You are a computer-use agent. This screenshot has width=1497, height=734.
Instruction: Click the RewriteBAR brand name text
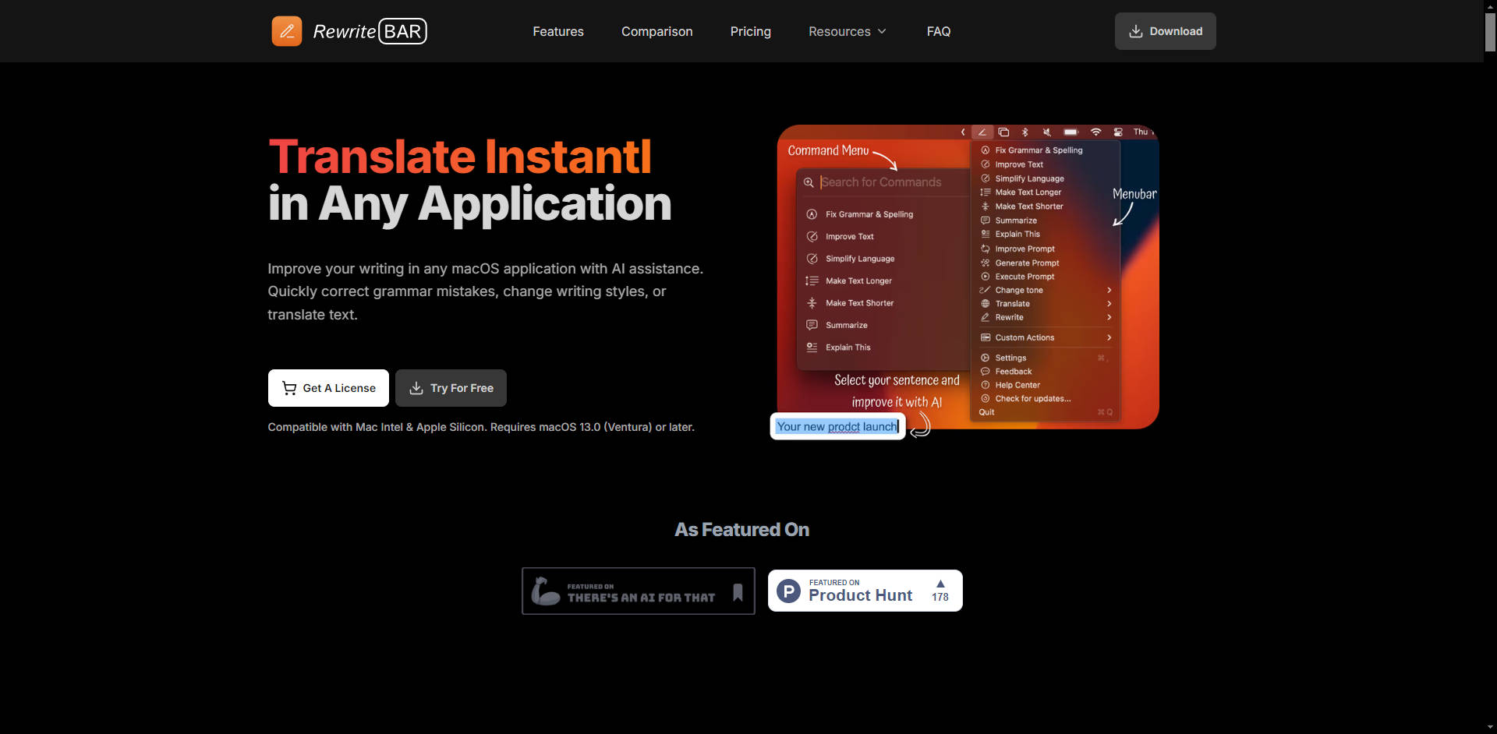[x=370, y=31]
